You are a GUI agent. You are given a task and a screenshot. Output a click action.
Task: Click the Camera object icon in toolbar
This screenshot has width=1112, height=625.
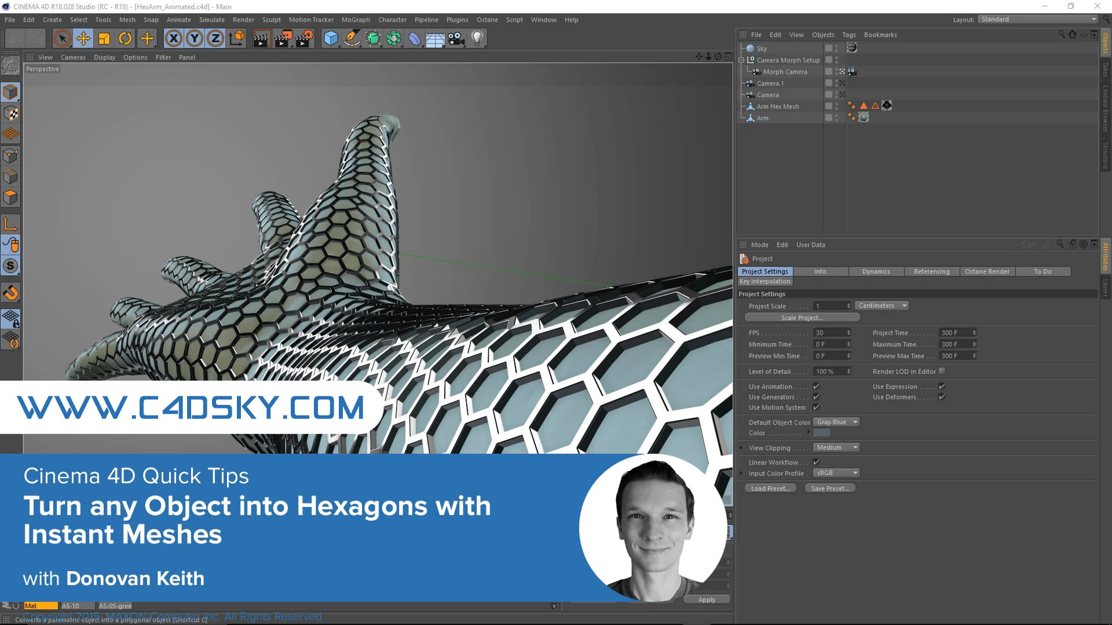tap(455, 38)
